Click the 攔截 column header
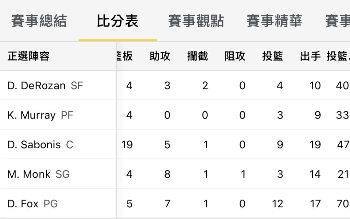Screen dimensions: 350x219 (198, 56)
